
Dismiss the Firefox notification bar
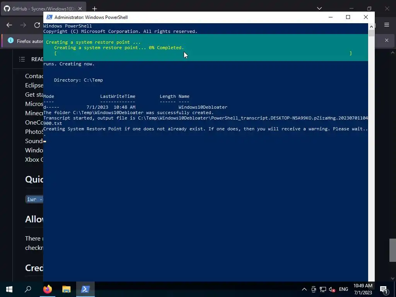coord(387,40)
